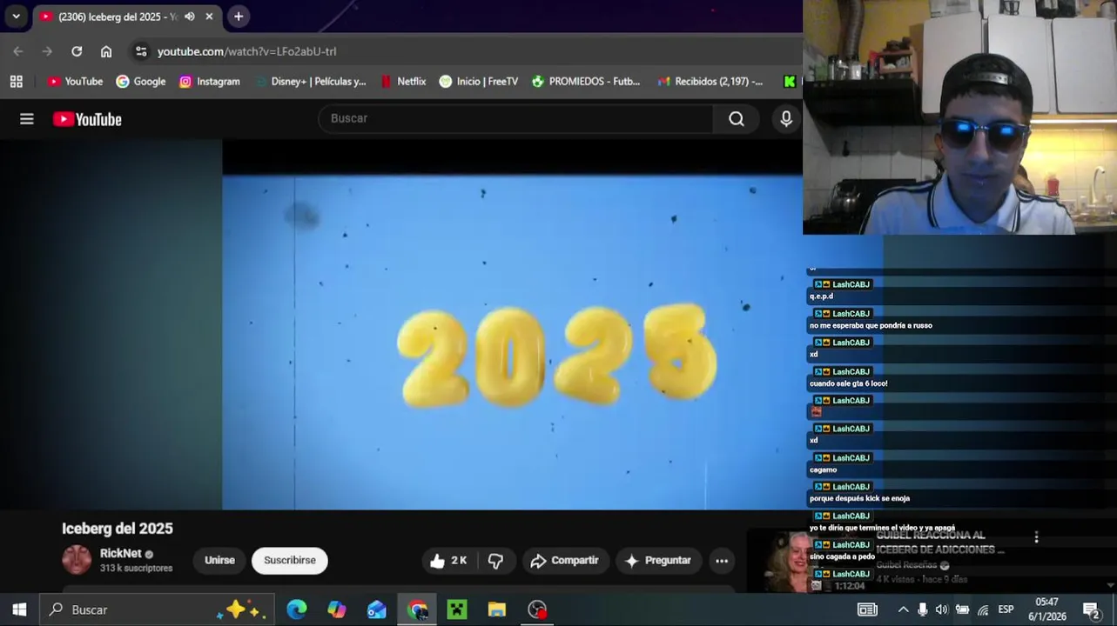Focus the YouTube Buscar search field
The height and width of the screenshot is (626, 1117).
click(x=515, y=119)
